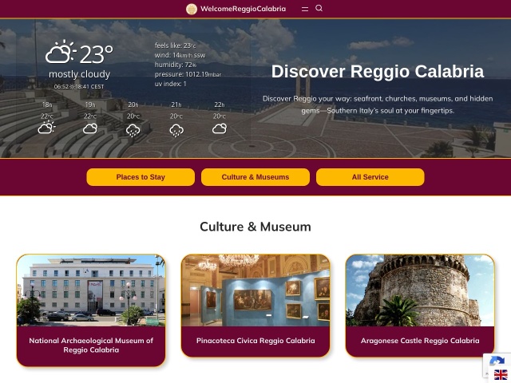Click the search magnifier icon
The image size is (511, 383).
[x=319, y=8]
